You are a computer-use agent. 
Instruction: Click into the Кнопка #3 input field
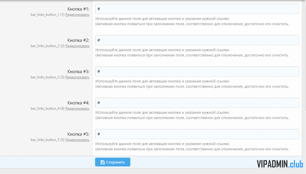[197, 72]
